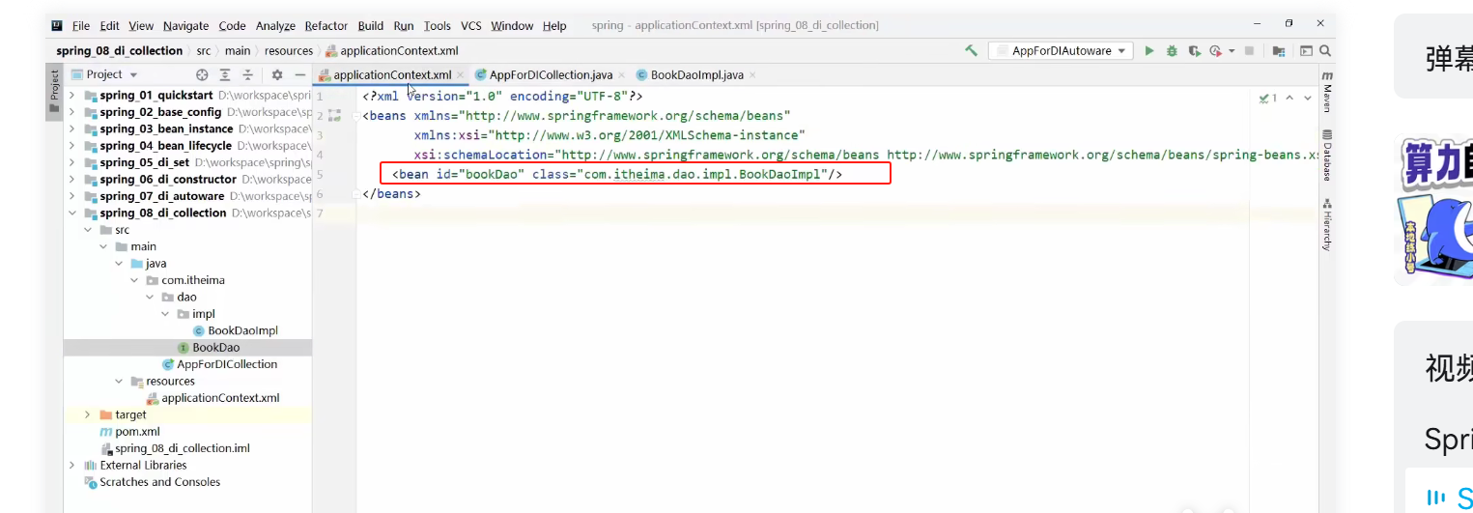The height and width of the screenshot is (513, 1473).
Task: Click the Run Anything window icon
Action: (x=1306, y=51)
